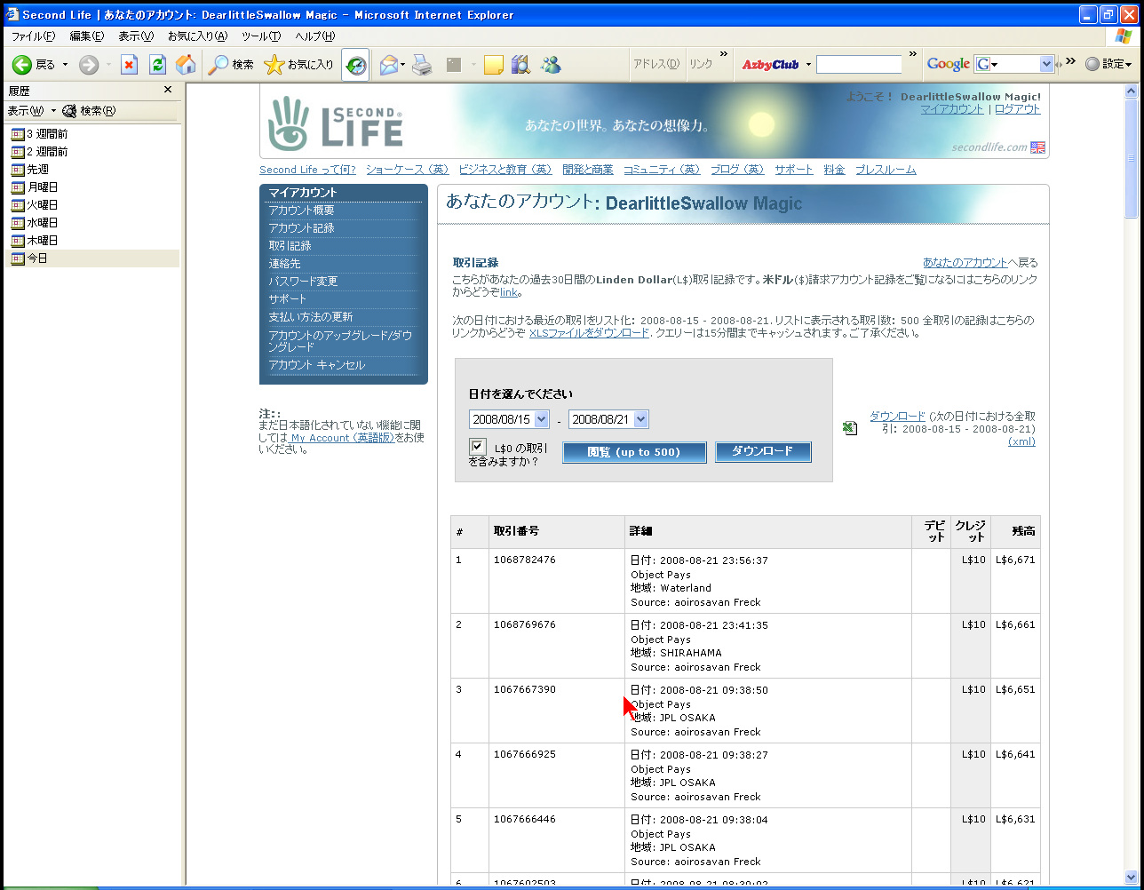The width and height of the screenshot is (1144, 890).
Task: Expand 先週 in the history list
Action: 29,170
